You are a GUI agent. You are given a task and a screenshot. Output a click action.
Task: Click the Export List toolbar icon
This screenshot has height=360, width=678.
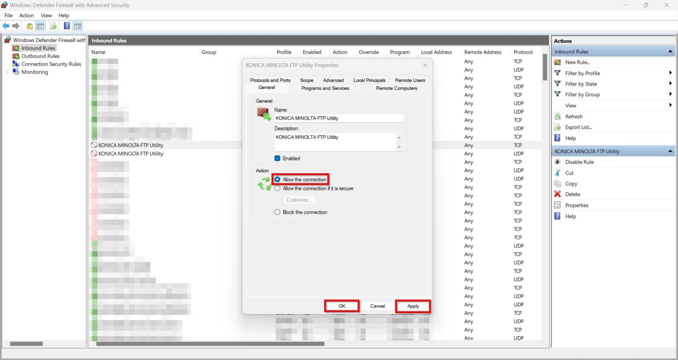(53, 26)
